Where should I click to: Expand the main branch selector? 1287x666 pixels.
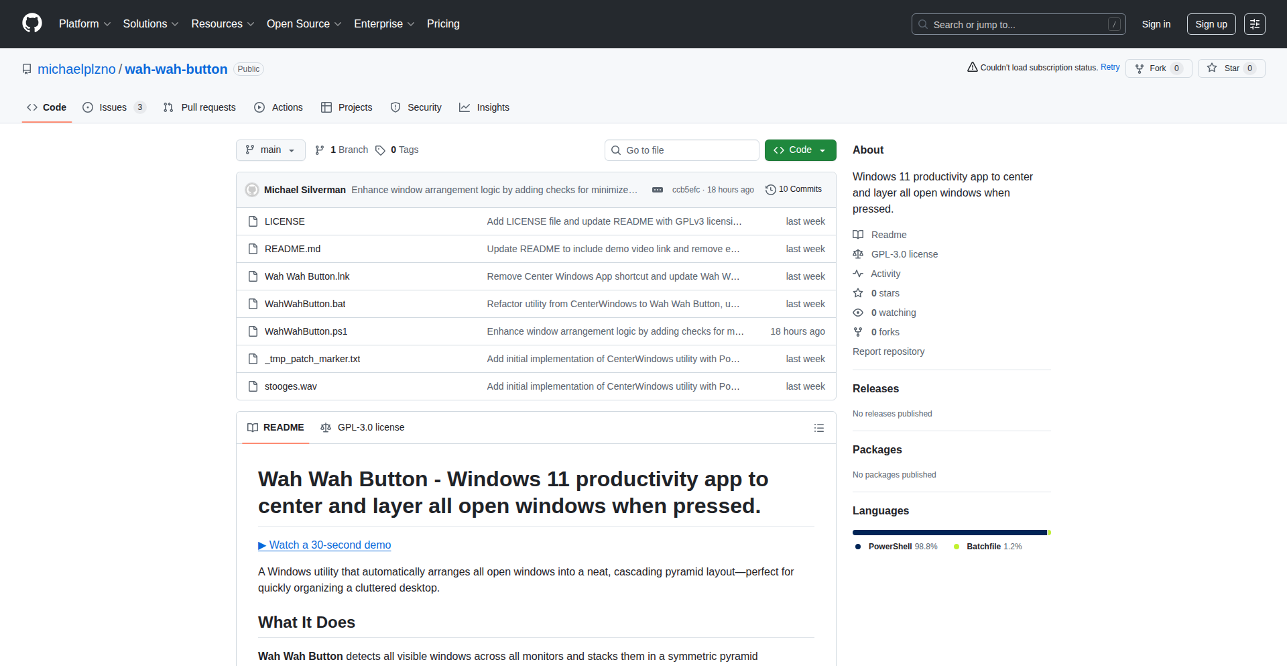pyautogui.click(x=270, y=150)
